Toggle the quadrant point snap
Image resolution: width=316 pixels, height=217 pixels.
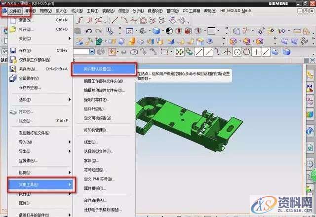tap(247, 52)
